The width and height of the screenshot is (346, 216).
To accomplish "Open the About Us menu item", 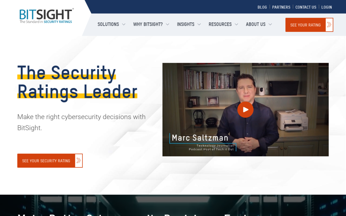I will pyautogui.click(x=255, y=24).
